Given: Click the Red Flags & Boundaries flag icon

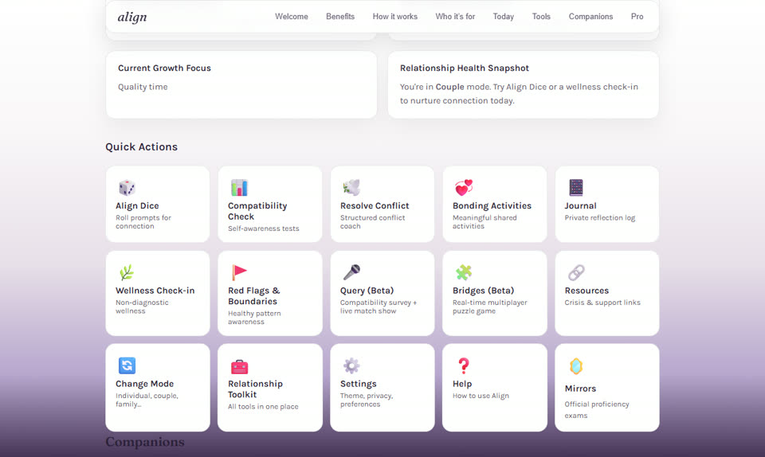Looking at the screenshot, I should click(x=239, y=272).
